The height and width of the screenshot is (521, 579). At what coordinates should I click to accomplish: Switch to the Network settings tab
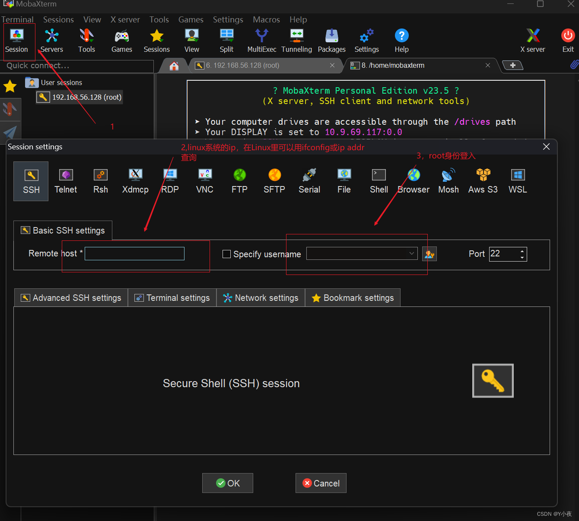pyautogui.click(x=261, y=297)
